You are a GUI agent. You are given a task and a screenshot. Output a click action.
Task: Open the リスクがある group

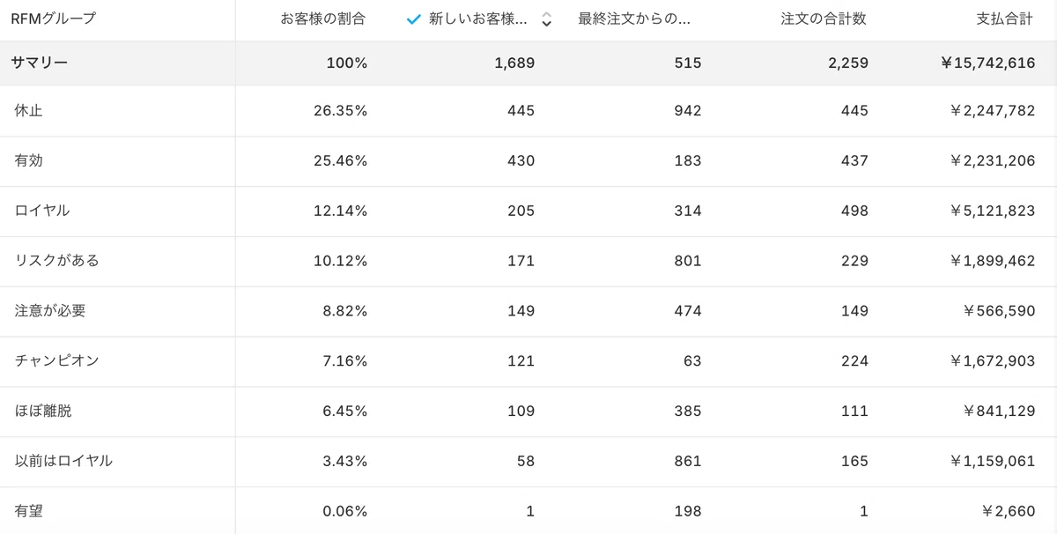(57, 261)
